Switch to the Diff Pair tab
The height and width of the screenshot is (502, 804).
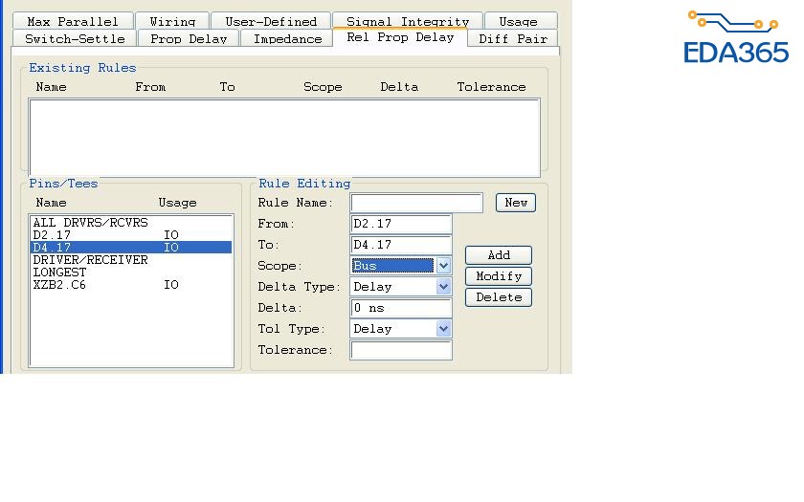[513, 38]
